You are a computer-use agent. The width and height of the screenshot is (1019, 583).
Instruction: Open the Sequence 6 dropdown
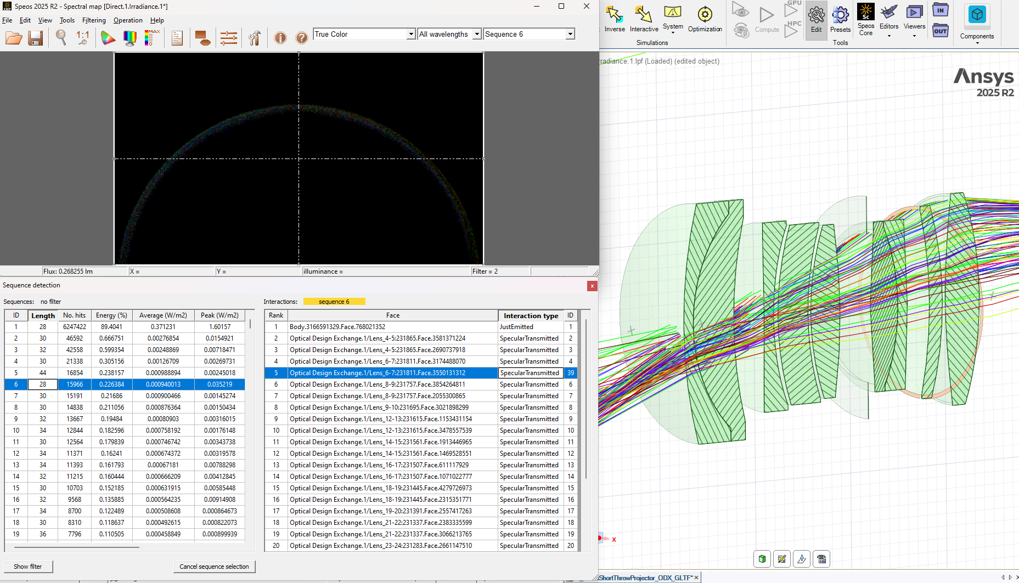point(570,34)
